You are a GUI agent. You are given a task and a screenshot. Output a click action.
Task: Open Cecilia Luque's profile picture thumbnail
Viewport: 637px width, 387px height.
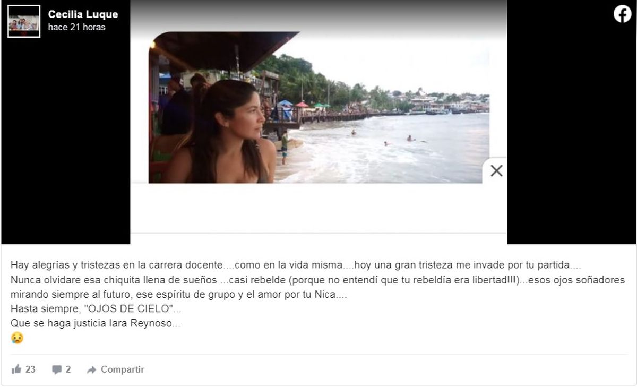(x=24, y=21)
